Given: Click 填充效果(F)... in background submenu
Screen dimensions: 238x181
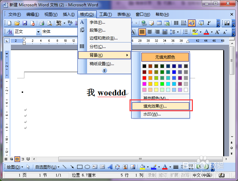Looking at the screenshot, I should pos(161,106).
